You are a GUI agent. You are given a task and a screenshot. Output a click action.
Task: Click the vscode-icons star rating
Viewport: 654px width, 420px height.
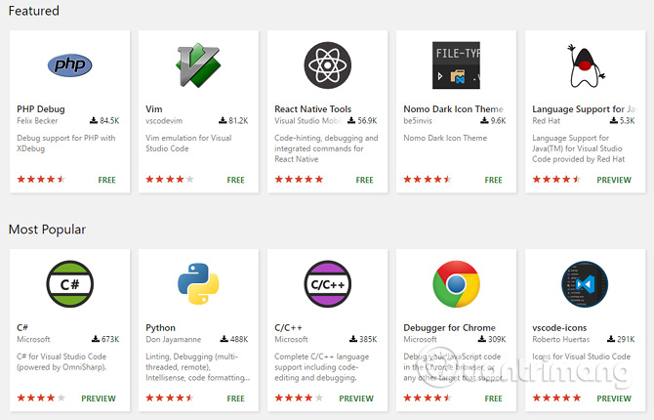(556, 399)
